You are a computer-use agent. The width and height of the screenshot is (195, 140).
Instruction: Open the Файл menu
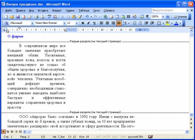click(9, 11)
